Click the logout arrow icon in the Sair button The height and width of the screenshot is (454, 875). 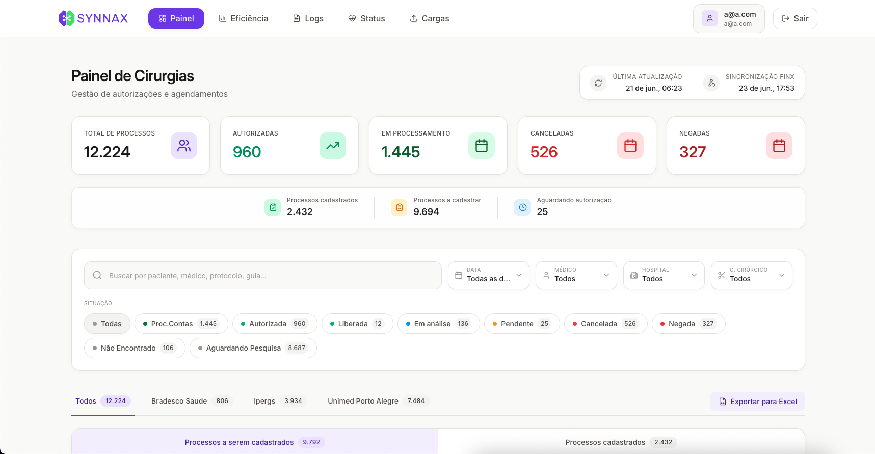coord(786,18)
